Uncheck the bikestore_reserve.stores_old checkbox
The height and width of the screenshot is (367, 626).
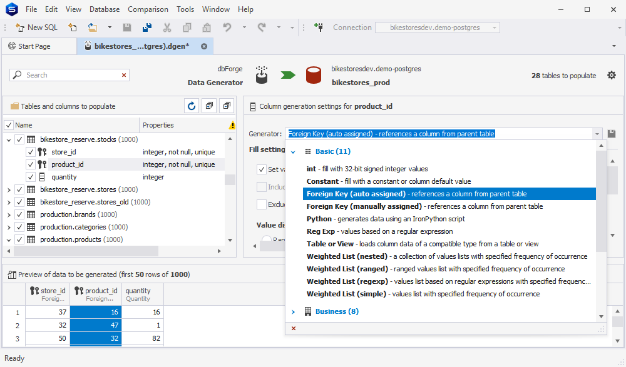coord(19,202)
